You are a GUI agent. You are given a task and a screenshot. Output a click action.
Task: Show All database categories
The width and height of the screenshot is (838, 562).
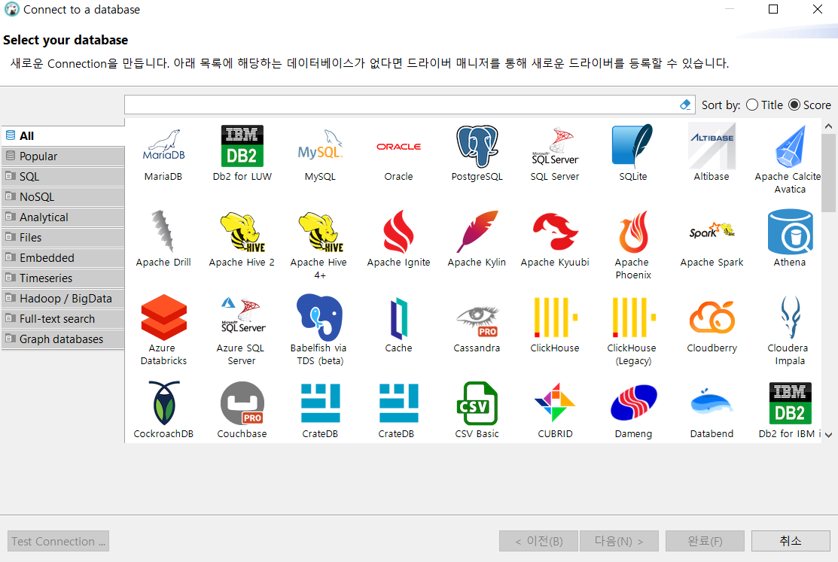[x=63, y=135]
